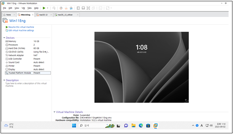Screen dimensions: 233x134
Task: Open the Tabs menu
Action: point(30,8)
